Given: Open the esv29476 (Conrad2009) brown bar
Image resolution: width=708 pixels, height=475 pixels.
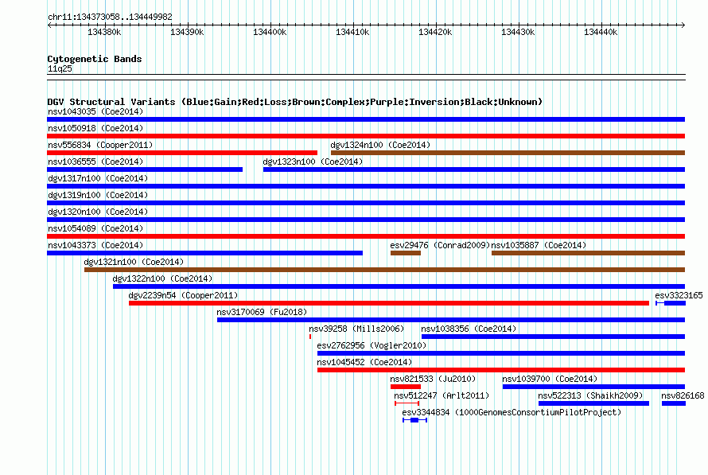Looking at the screenshot, I should point(406,253).
